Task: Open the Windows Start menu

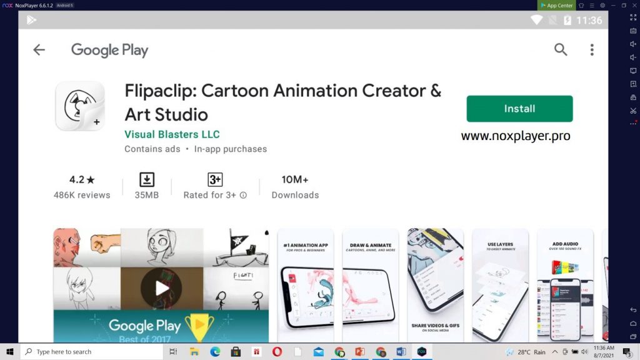Action: (10, 351)
